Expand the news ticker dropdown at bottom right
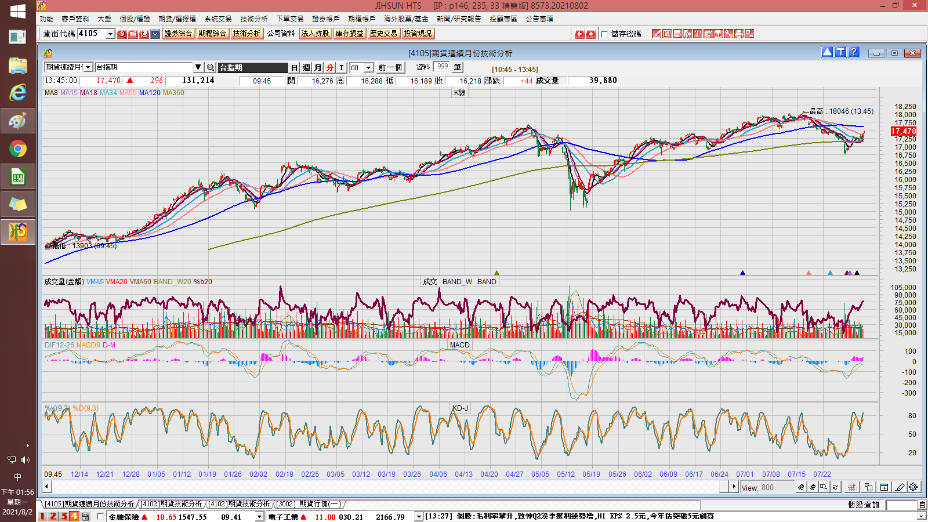 click(922, 516)
